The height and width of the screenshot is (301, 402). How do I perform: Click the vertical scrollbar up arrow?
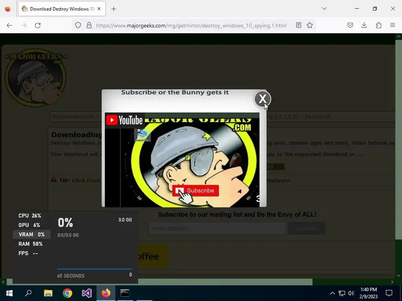click(399, 36)
